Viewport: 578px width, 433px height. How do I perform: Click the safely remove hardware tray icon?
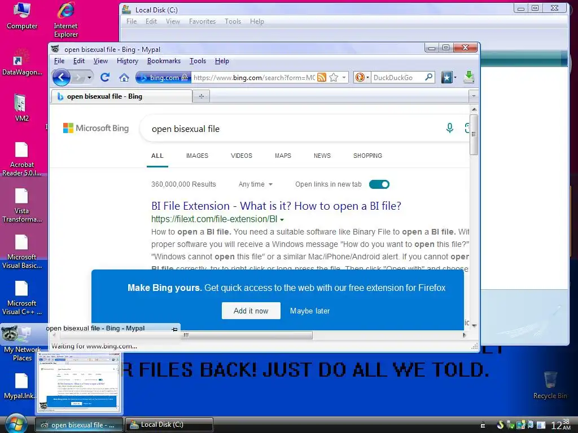coord(510,425)
